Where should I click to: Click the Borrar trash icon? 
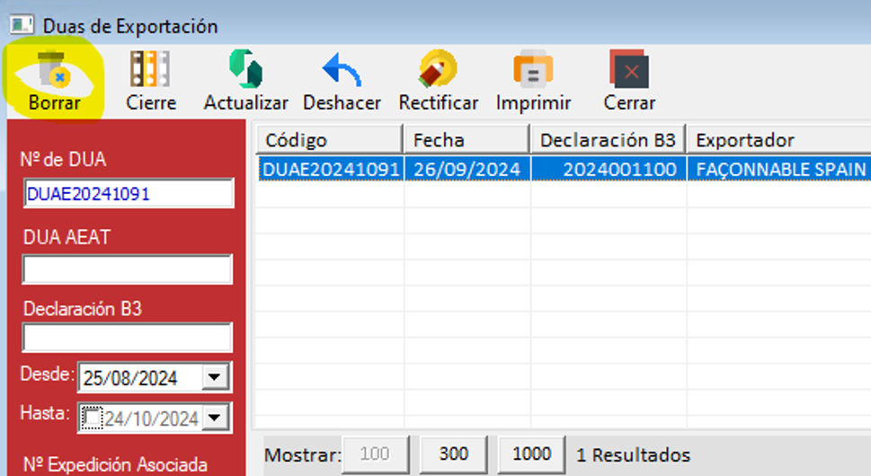click(x=53, y=70)
